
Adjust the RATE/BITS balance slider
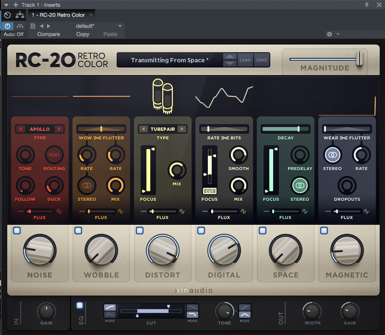pos(224,129)
